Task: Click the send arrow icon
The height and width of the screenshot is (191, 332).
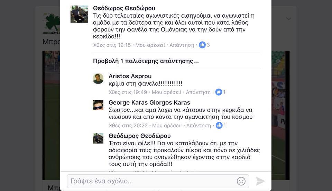Action: (260, 181)
